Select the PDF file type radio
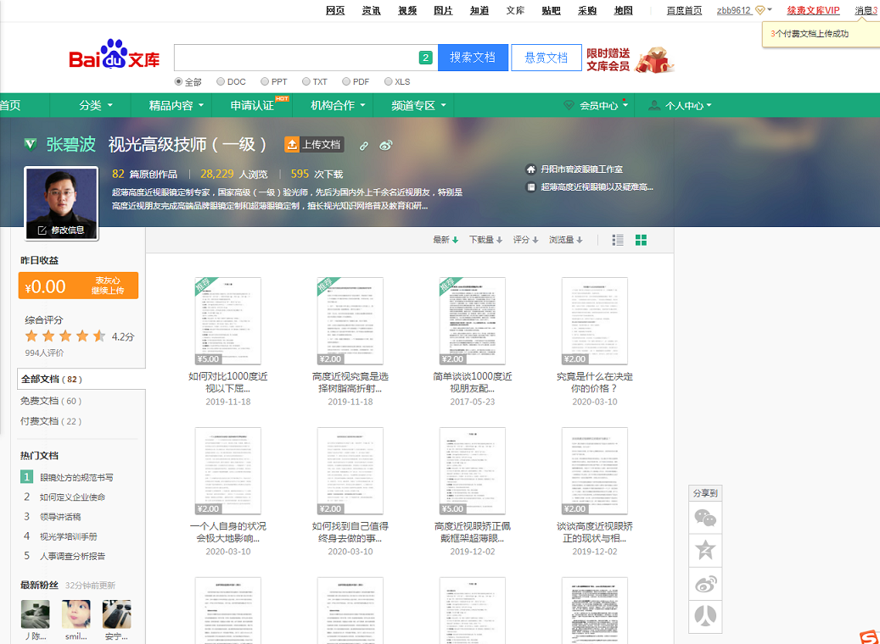The image size is (880, 644). [346, 82]
